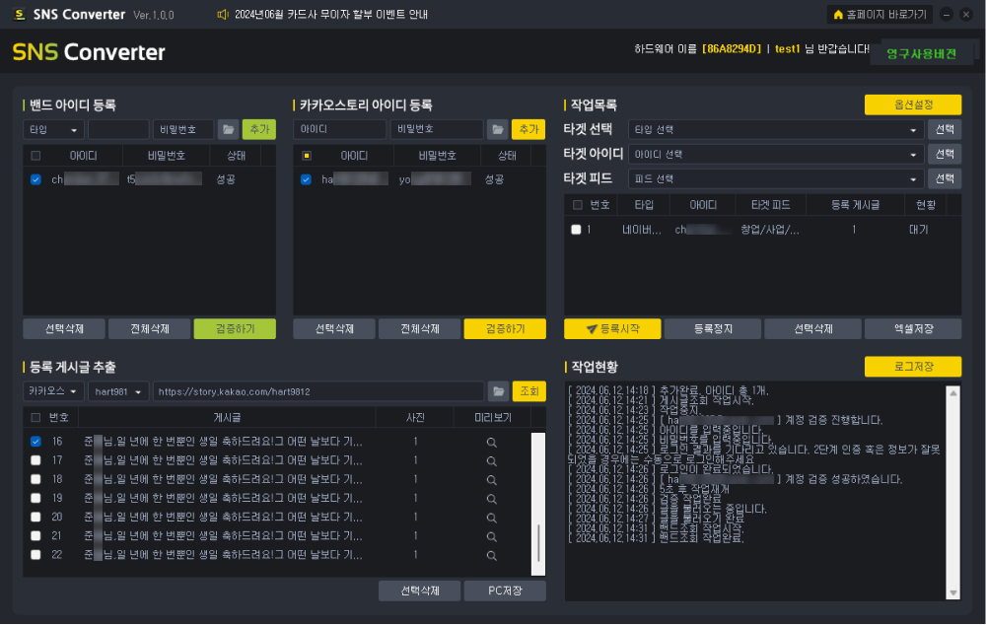Open folder icon in Band ID registration
The image size is (986, 625).
[229, 129]
